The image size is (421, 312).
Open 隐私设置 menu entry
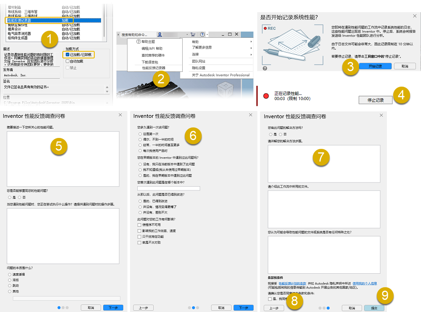(198, 68)
